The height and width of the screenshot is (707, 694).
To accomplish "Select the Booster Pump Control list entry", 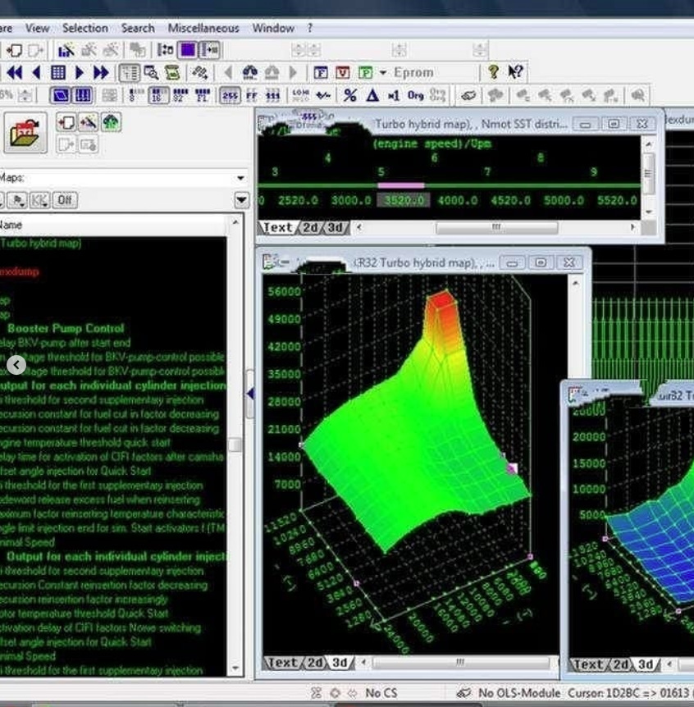I will tap(66, 328).
